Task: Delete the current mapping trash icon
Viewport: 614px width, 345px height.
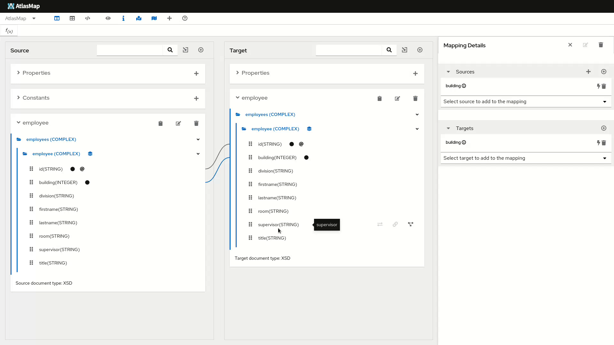Action: coord(601,45)
